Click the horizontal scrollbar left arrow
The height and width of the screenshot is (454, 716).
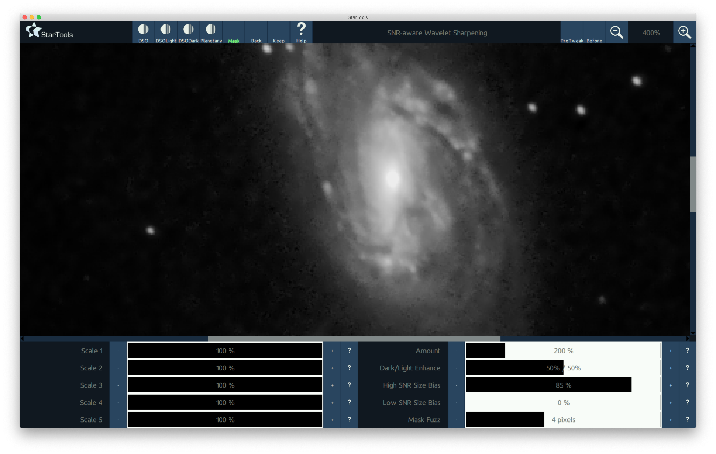click(x=22, y=338)
